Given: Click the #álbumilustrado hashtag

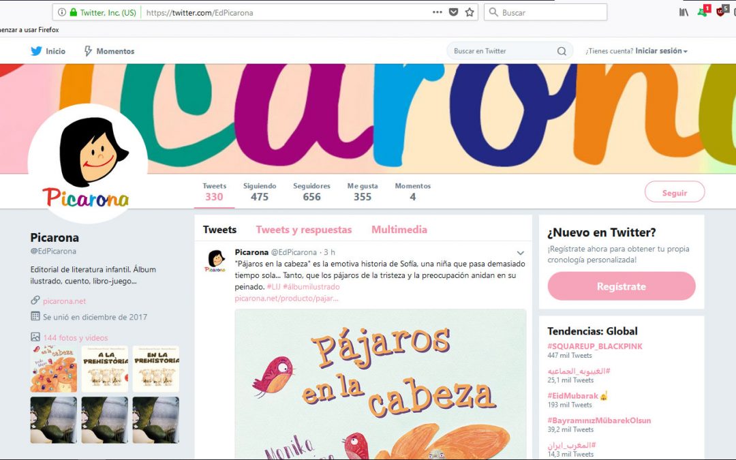Looking at the screenshot, I should click(311, 287).
